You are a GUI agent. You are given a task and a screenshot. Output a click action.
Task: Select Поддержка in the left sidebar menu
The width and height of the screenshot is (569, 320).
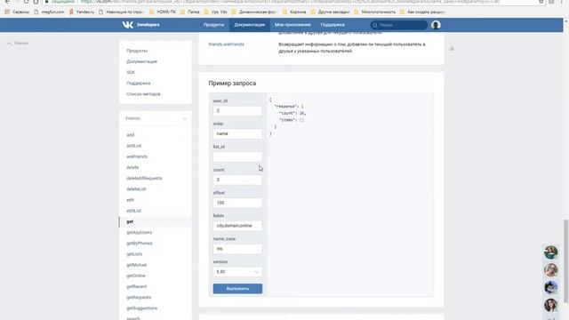tap(139, 84)
